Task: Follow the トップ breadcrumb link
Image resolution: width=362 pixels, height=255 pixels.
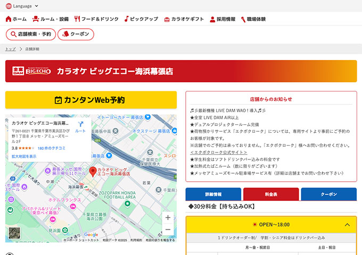Action: click(11, 49)
